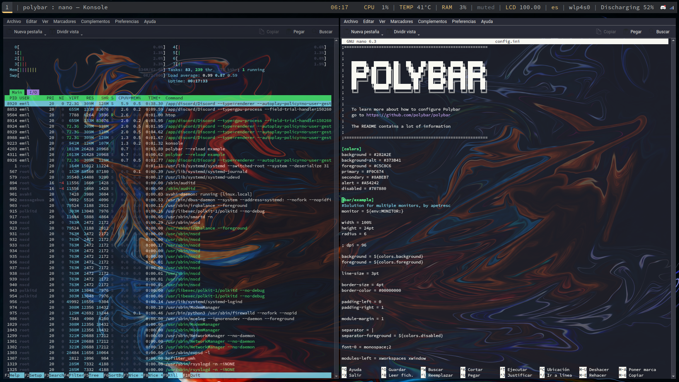Click the scrollbar of the left Konsole window
Image resolution: width=679 pixels, height=382 pixels.
click(336, 212)
